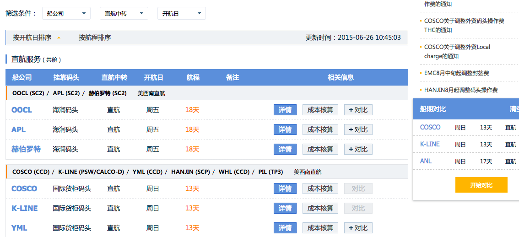Click the disabled 对比 button in COSCO row
519x237 pixels.
[x=358, y=189]
